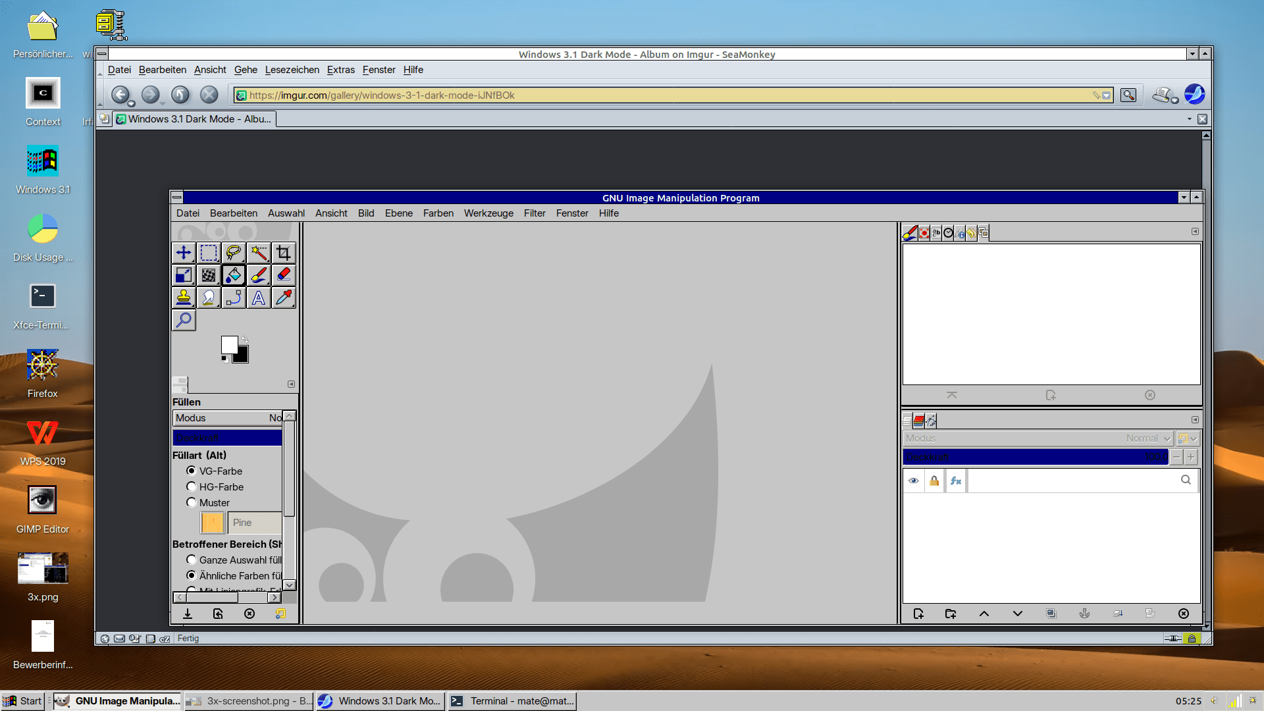Open the Filter menu in GIMP
The image size is (1264, 711).
tap(535, 213)
